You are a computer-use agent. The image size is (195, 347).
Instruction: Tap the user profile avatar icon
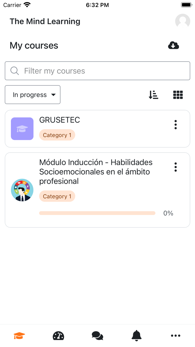(182, 21)
